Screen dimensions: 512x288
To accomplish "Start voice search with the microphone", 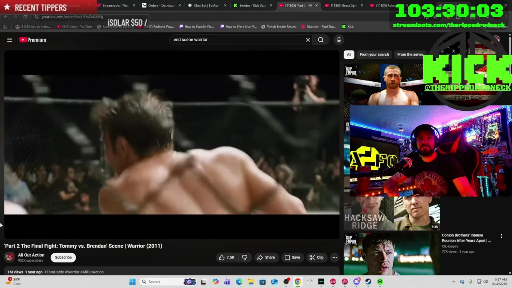I will [x=339, y=40].
